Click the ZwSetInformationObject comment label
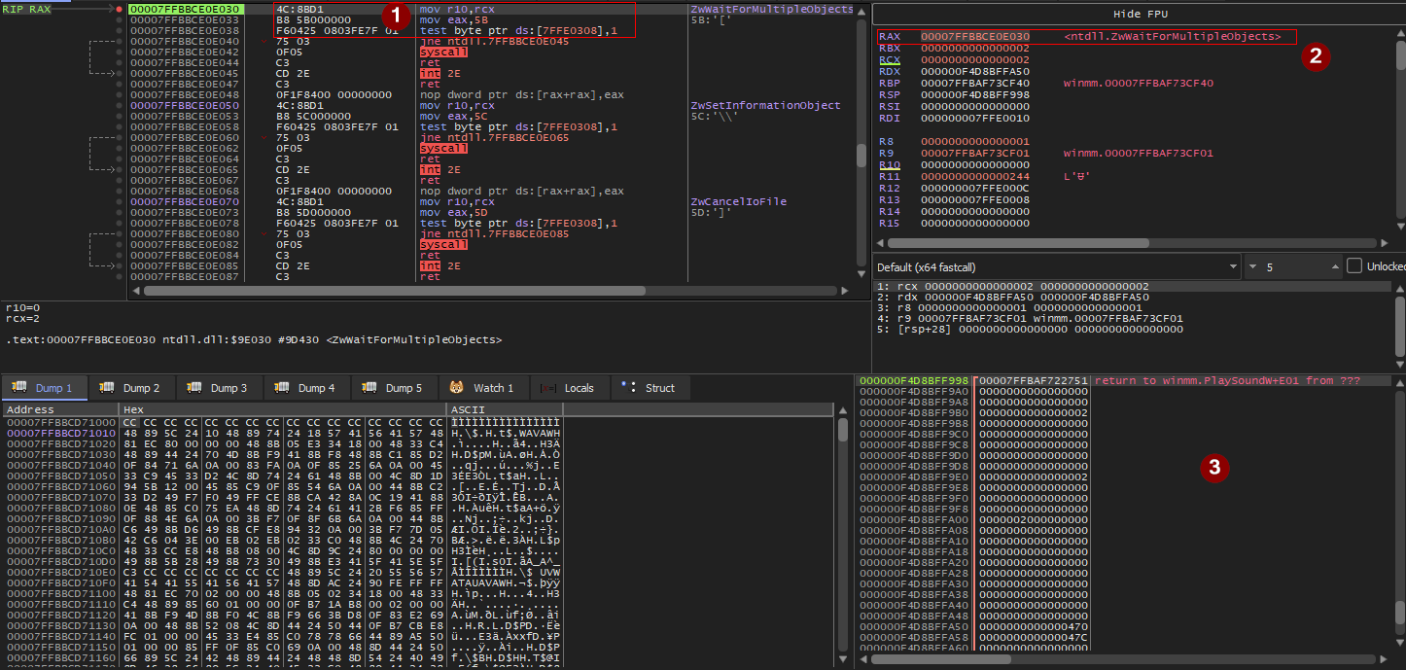The image size is (1406, 670). tap(765, 105)
